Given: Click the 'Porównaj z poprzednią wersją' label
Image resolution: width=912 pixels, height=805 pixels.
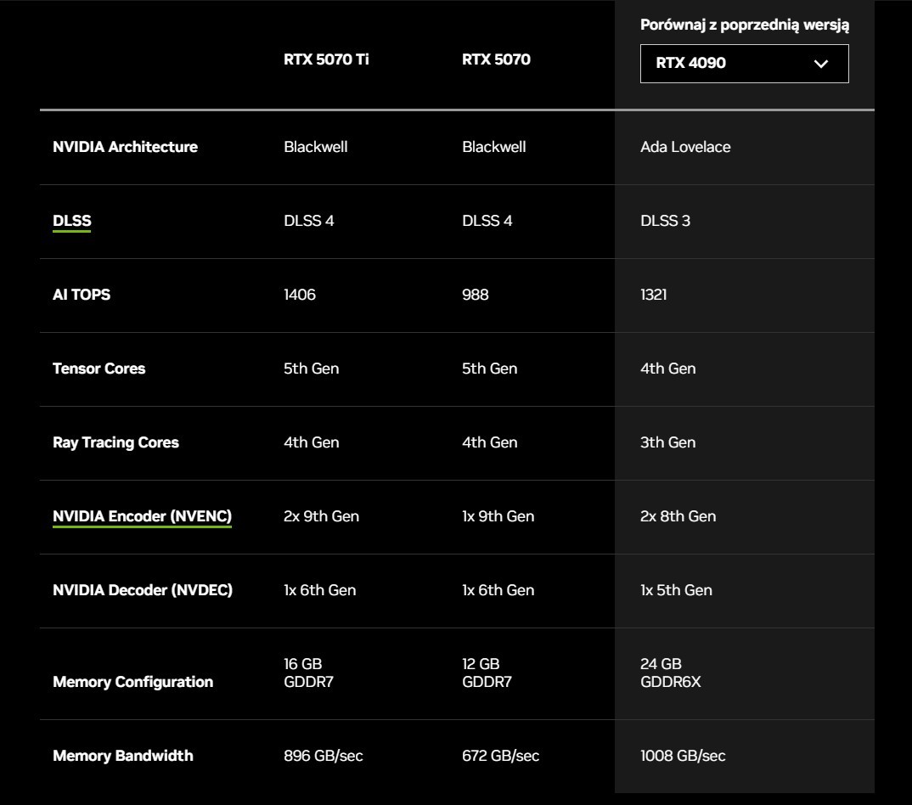Looking at the screenshot, I should coord(744,25).
